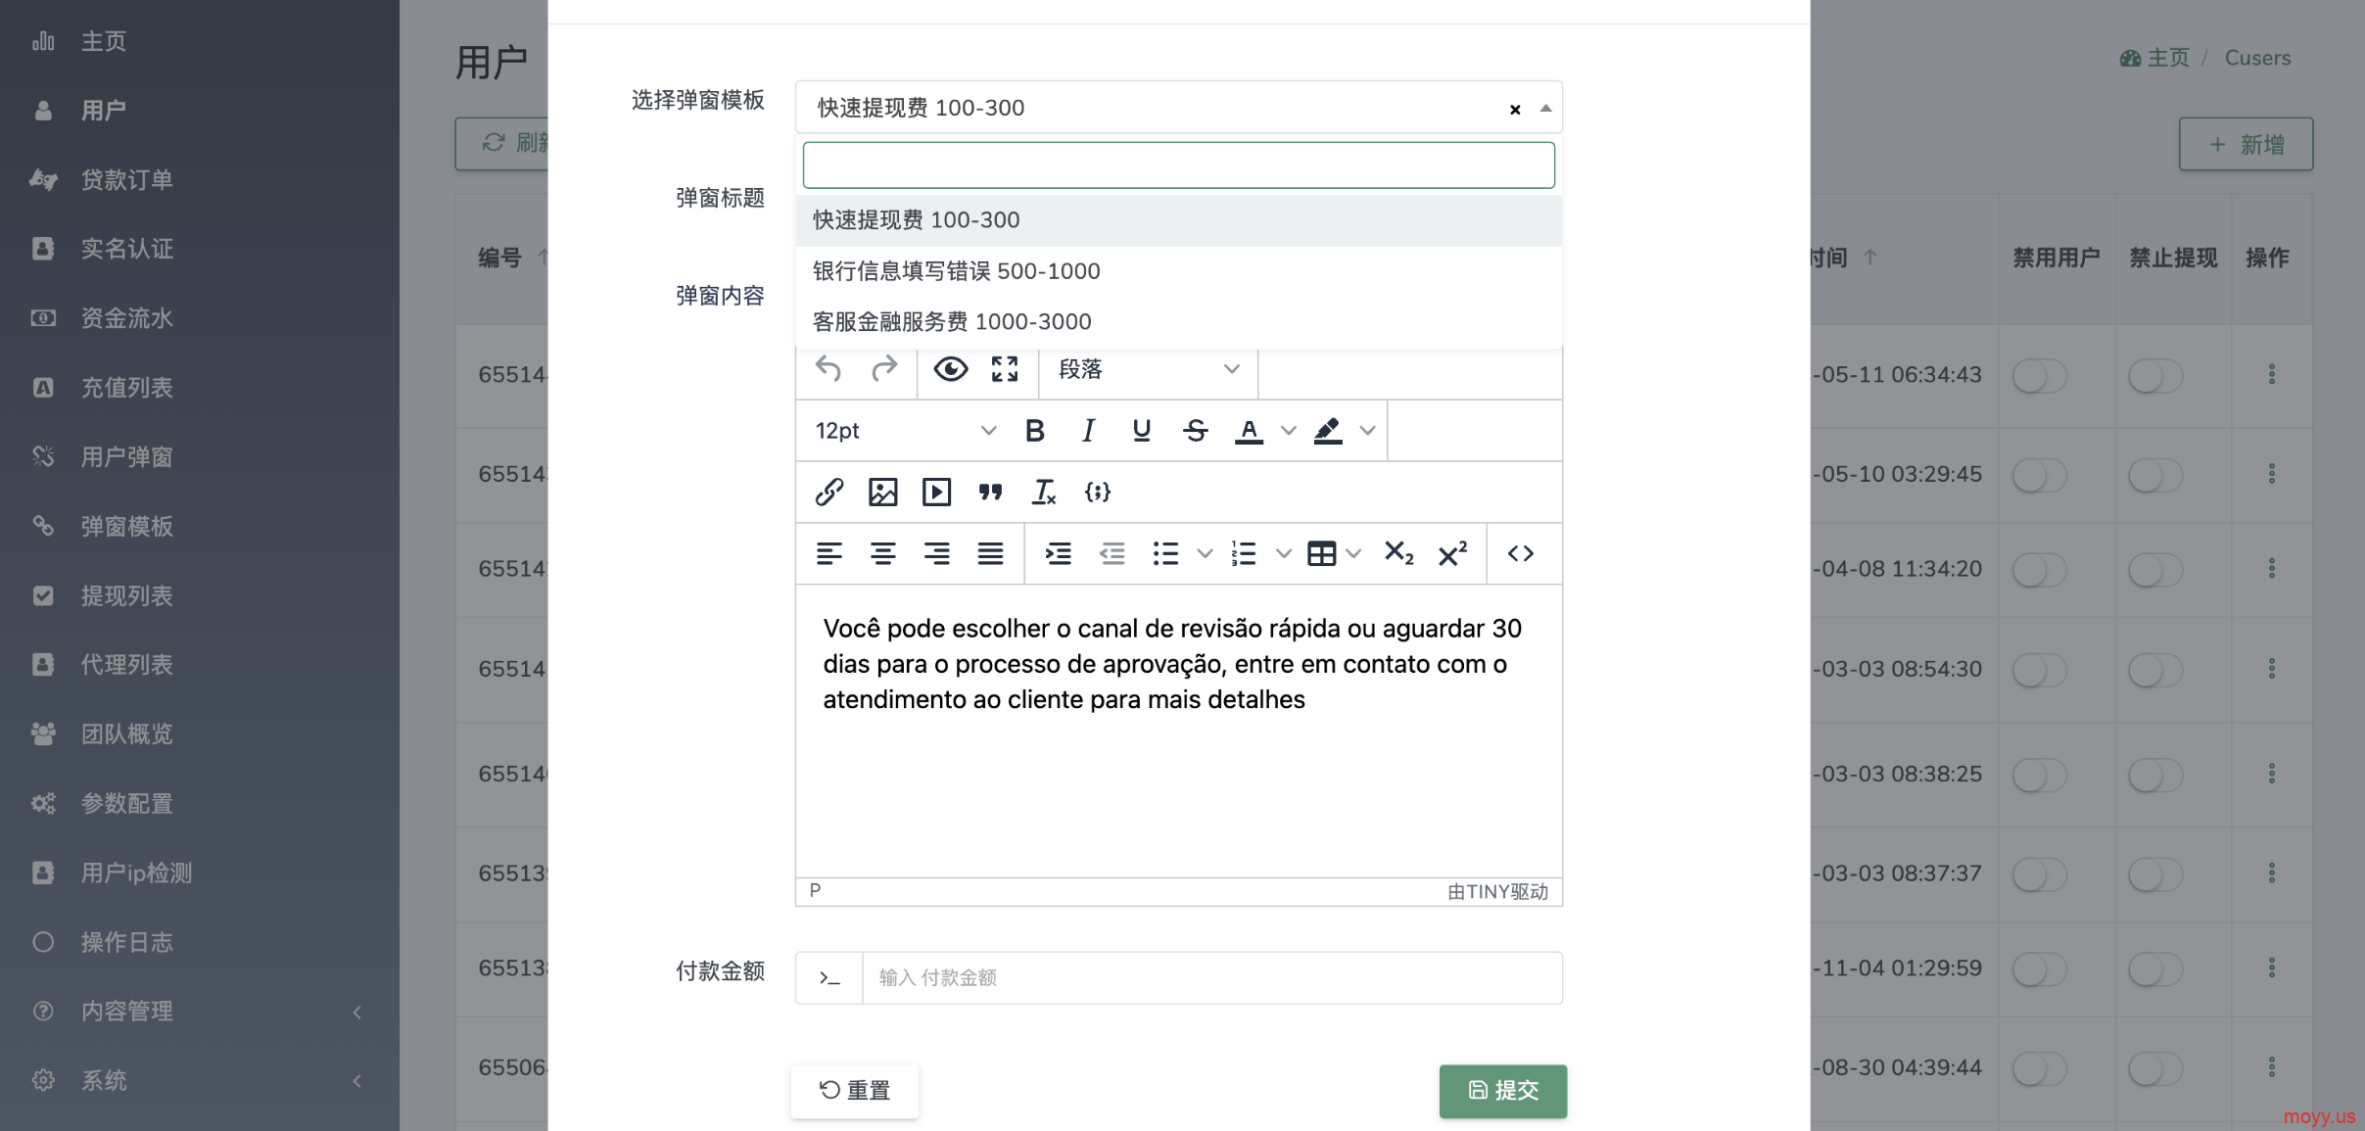Click the green 提交 submit button
2365x1131 pixels.
[1502, 1090]
